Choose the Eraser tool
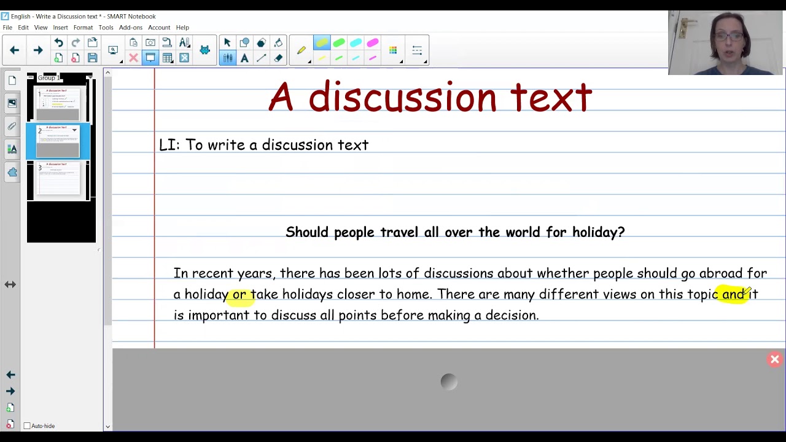Screen dimensions: 786x442 (278, 58)
